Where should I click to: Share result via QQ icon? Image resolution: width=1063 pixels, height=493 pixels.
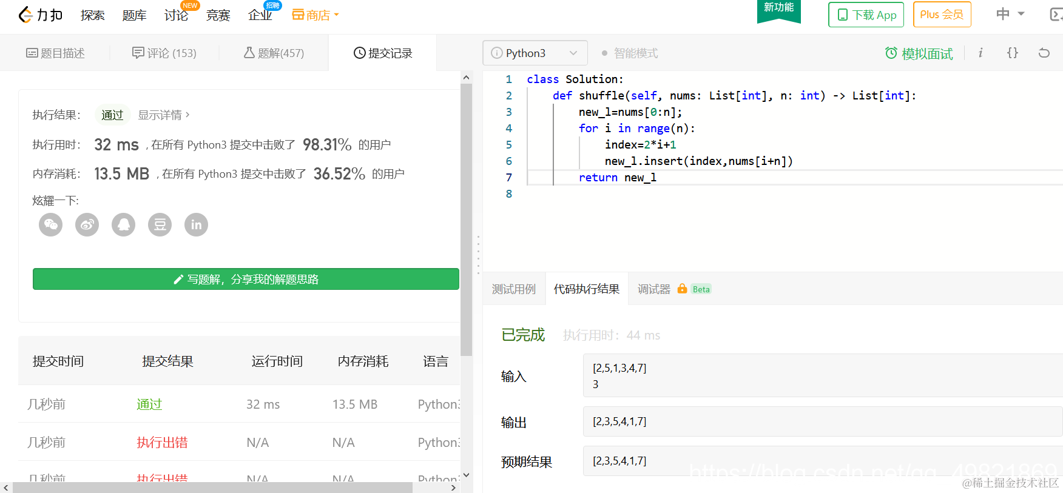tap(124, 225)
